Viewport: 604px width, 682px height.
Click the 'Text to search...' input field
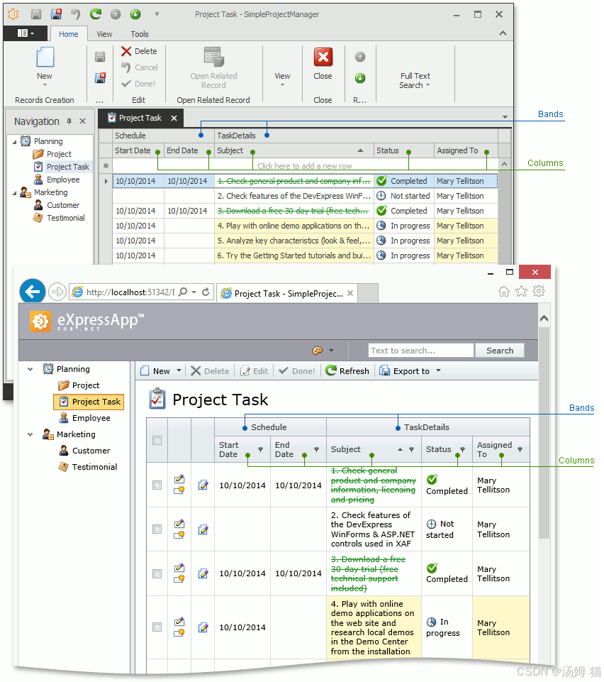click(421, 351)
